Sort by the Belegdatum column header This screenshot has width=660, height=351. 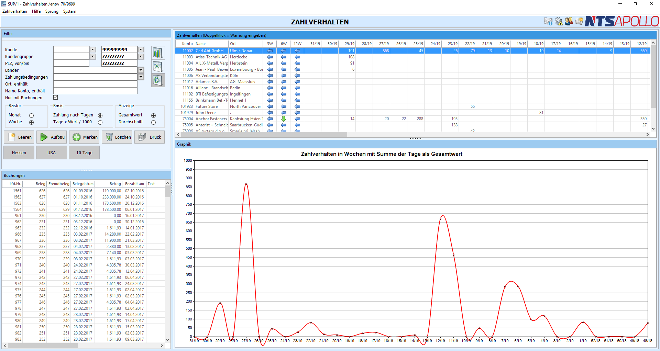83,184
